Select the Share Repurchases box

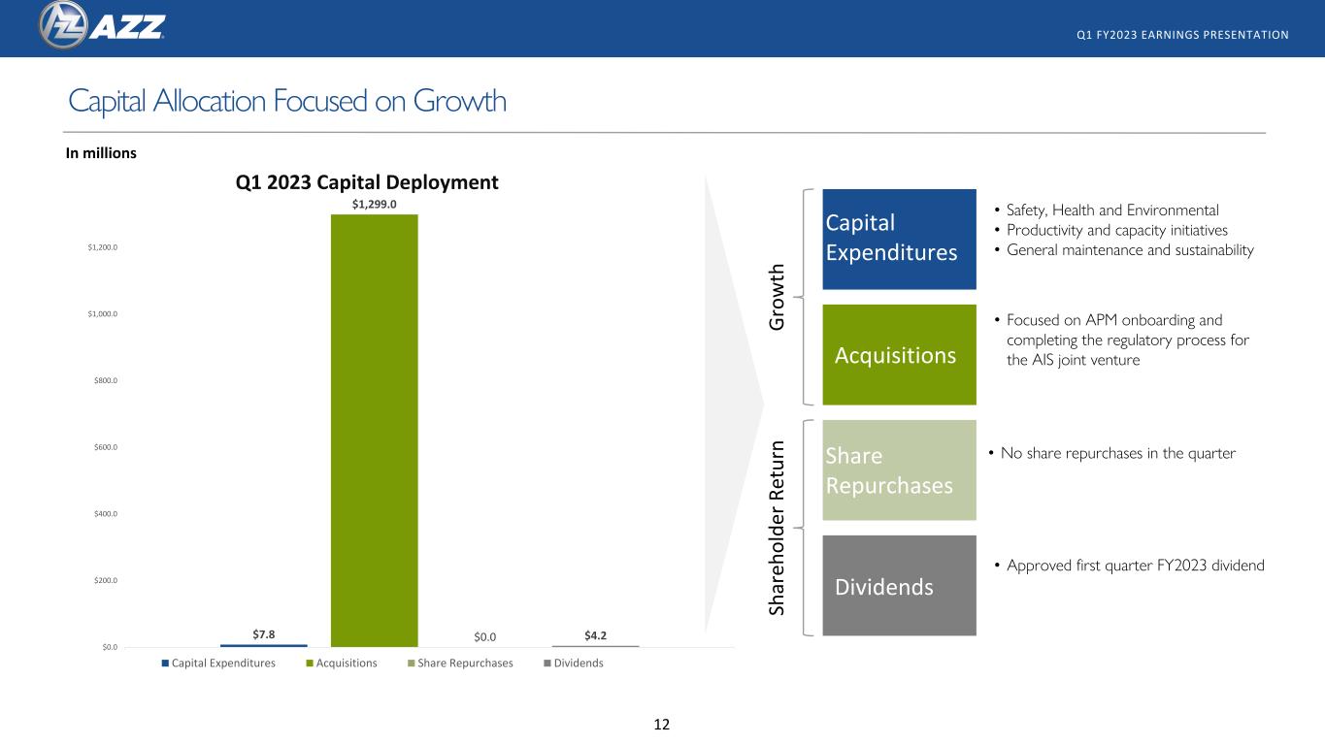(899, 470)
